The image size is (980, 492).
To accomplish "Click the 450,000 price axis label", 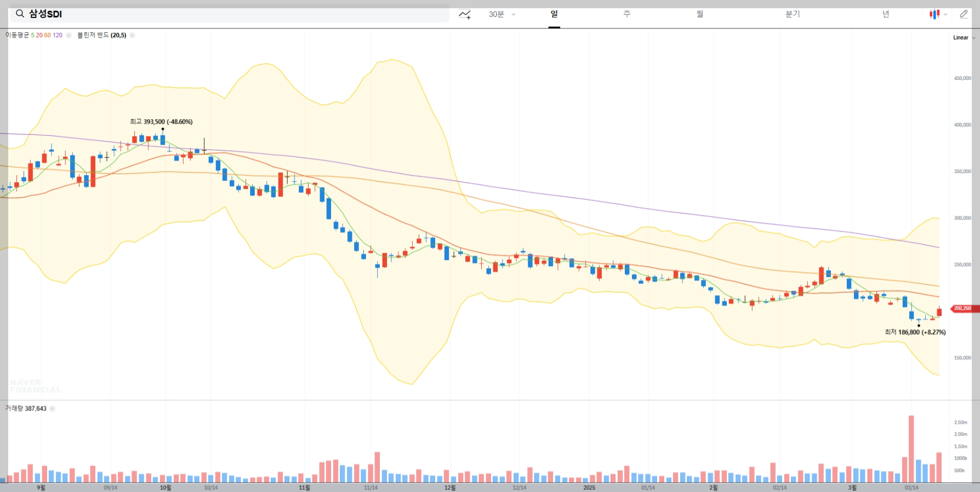I will [x=962, y=78].
